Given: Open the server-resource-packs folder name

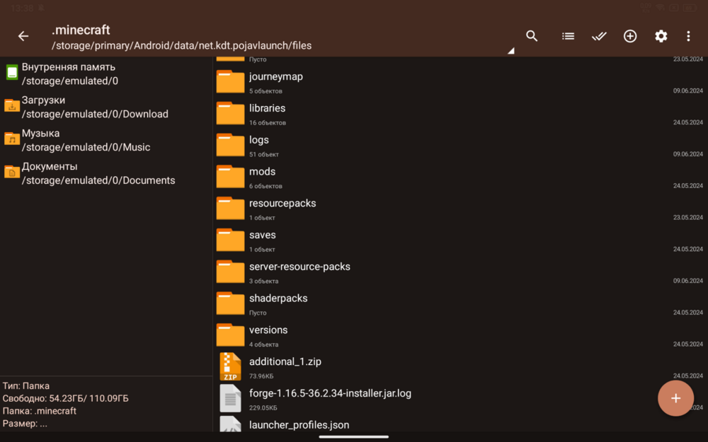Looking at the screenshot, I should point(299,267).
